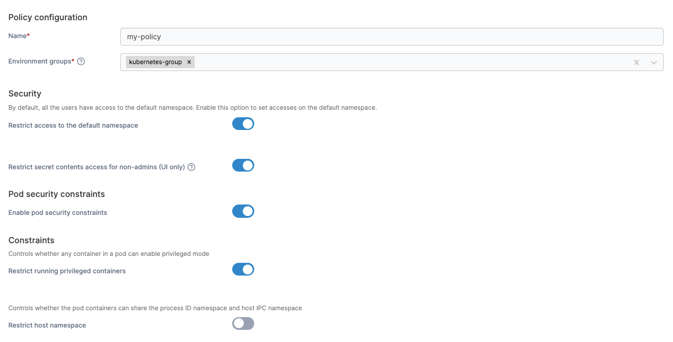Image resolution: width=673 pixels, height=342 pixels.
Task: Click the 'Environment groups' field label
Action: pyautogui.click(x=40, y=61)
